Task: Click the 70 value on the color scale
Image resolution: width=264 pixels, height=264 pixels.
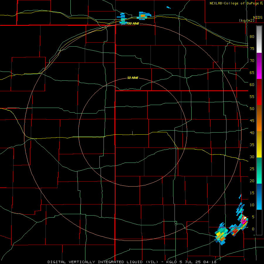Action: point(252,61)
